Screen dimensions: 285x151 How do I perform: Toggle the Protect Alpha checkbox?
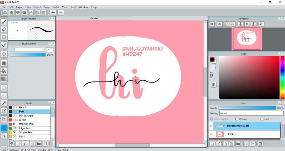(x=212, y=119)
